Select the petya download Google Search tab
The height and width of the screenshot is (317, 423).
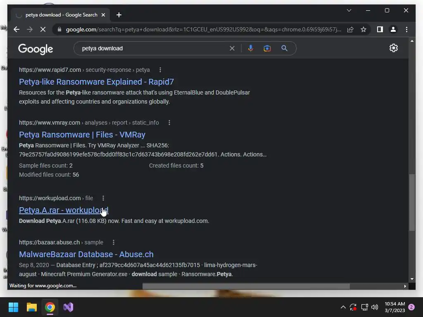[x=61, y=15]
